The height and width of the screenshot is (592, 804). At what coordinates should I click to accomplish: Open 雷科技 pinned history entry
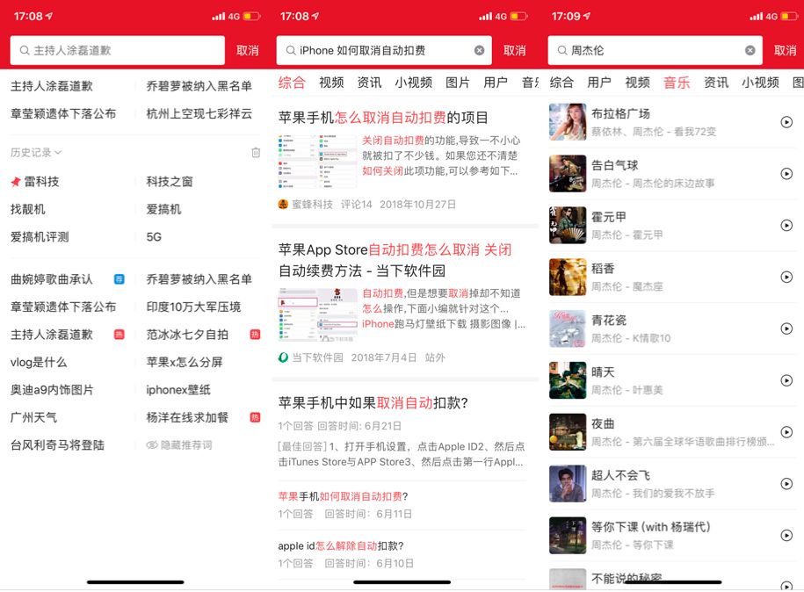(35, 182)
